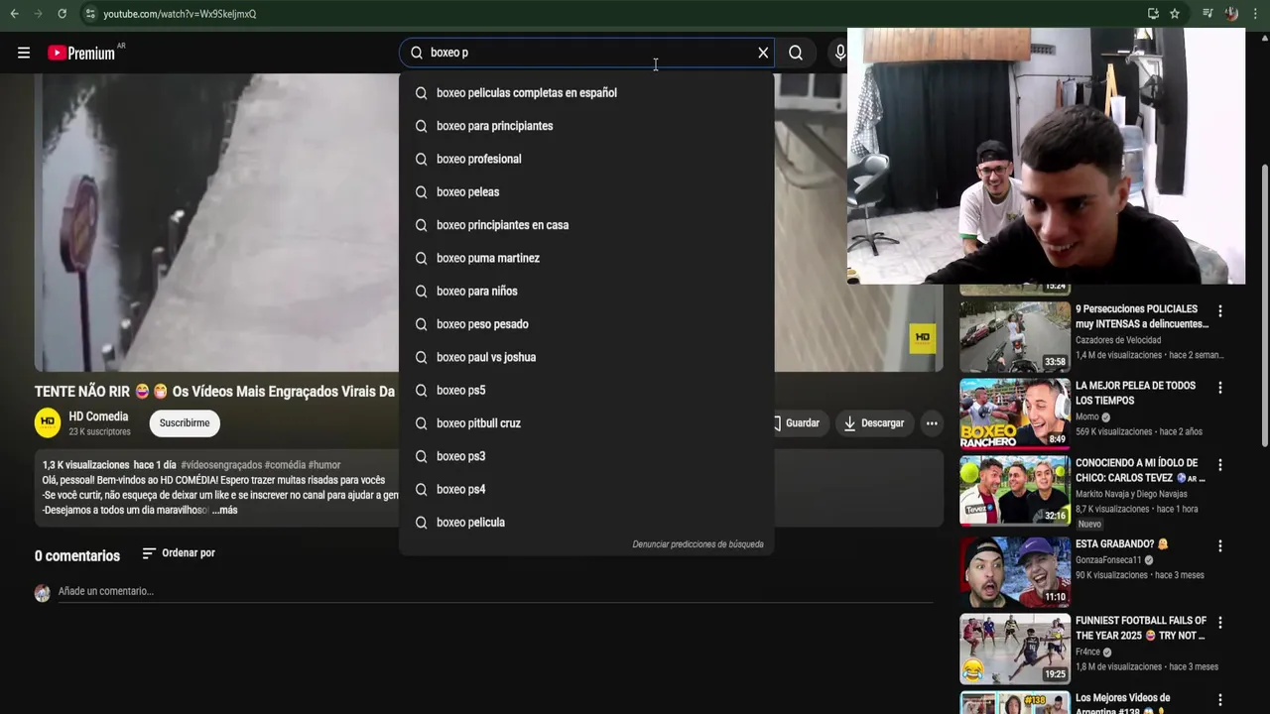Open channel 'Cazadores de Velocidad'
The width and height of the screenshot is (1270, 714).
pos(1118,340)
